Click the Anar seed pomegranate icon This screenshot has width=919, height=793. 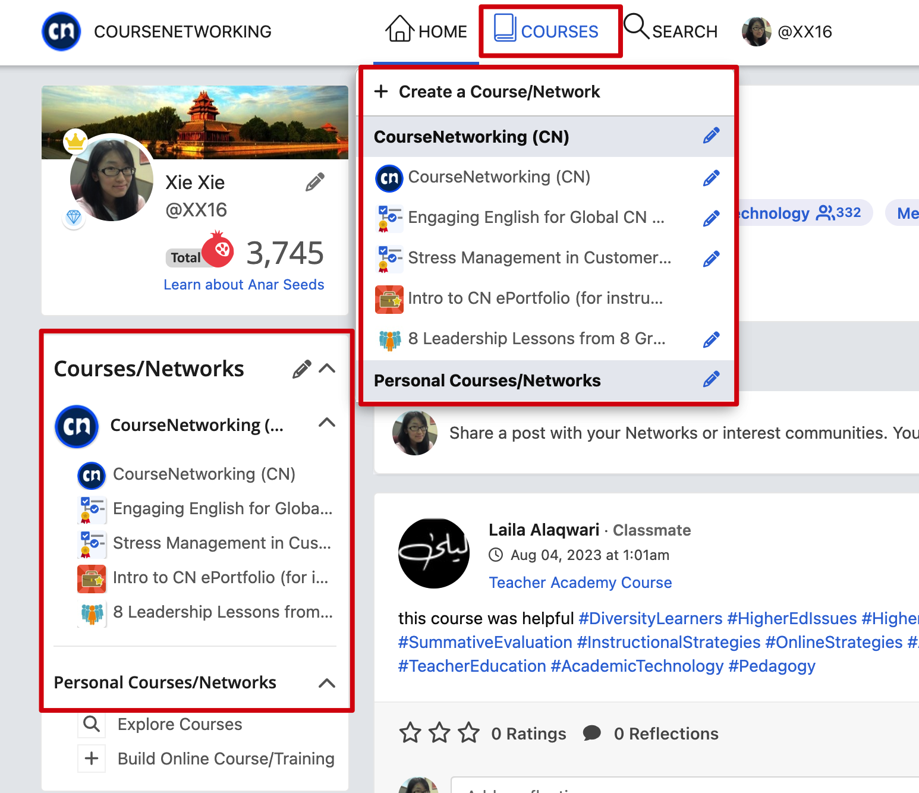click(218, 250)
